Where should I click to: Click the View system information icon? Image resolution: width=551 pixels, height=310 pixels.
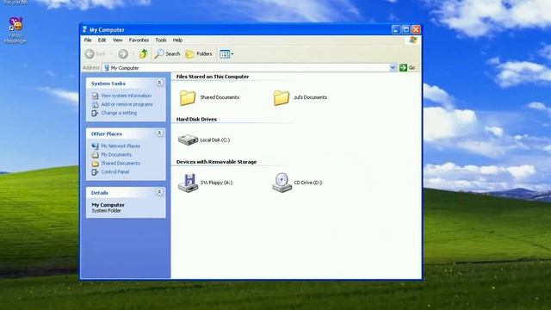point(95,96)
